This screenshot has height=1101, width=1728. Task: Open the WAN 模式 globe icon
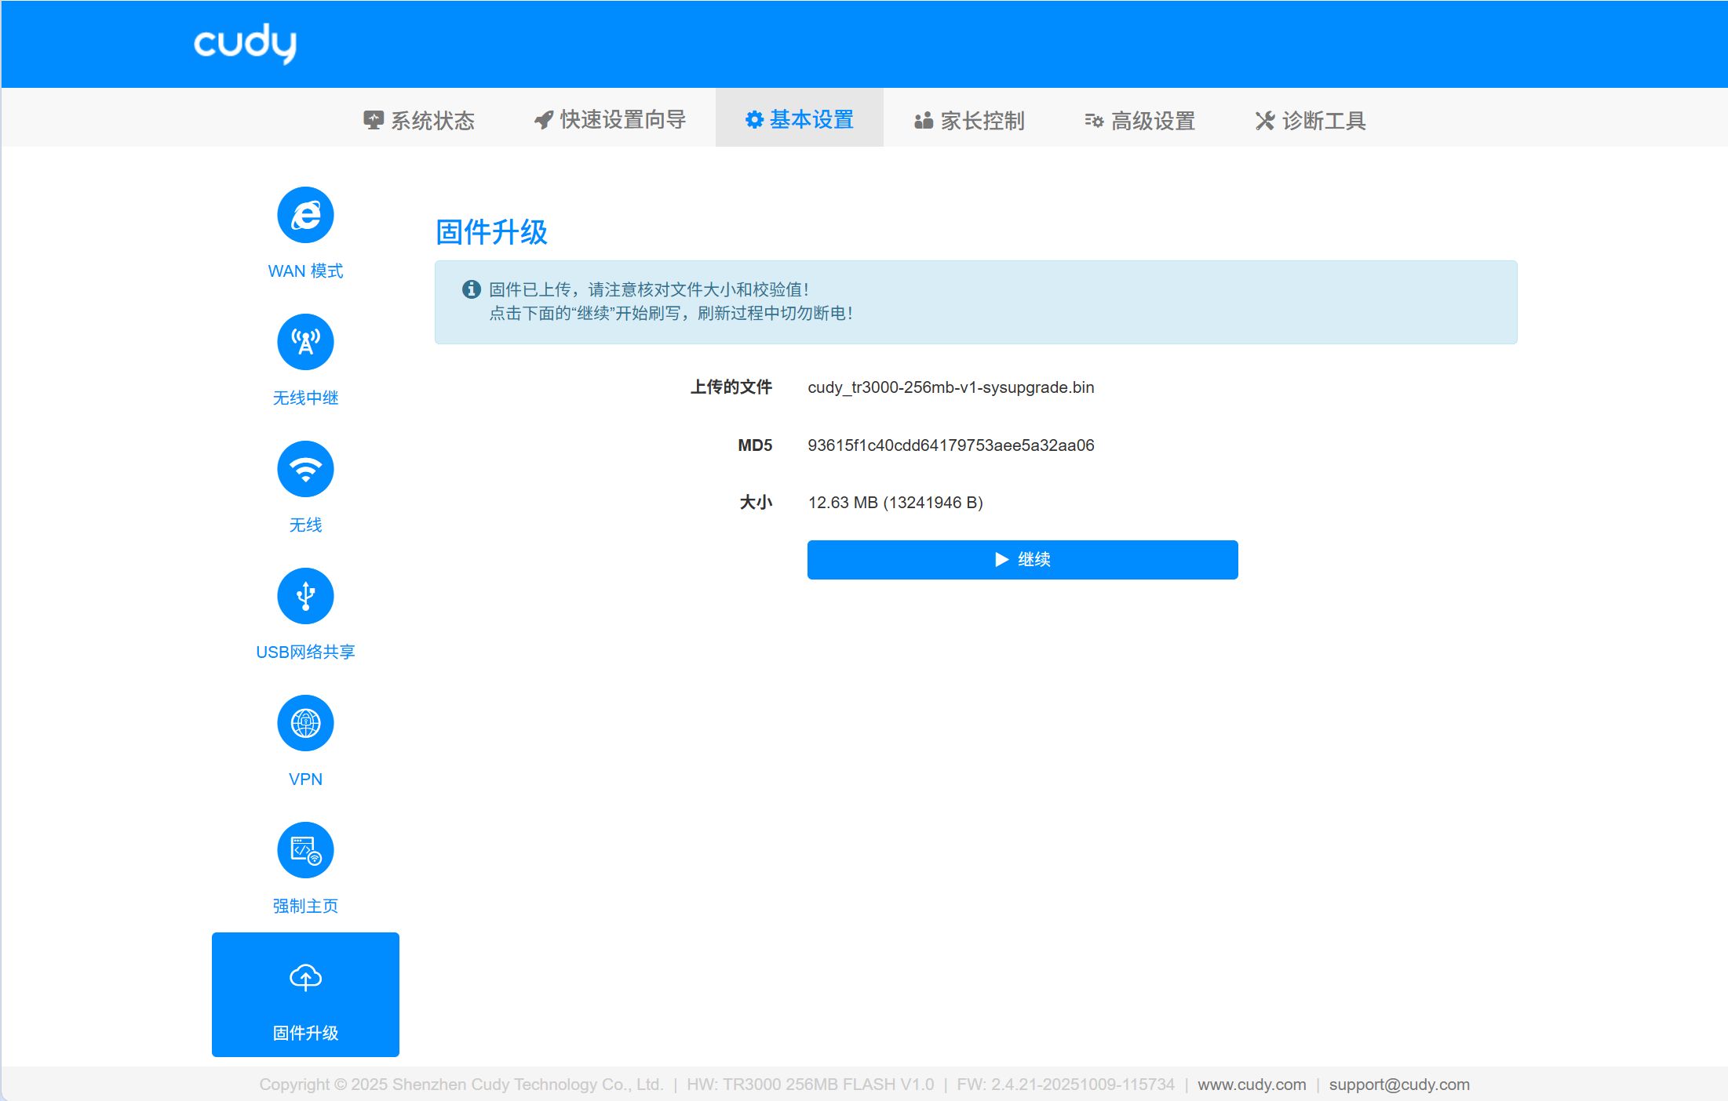(x=305, y=215)
